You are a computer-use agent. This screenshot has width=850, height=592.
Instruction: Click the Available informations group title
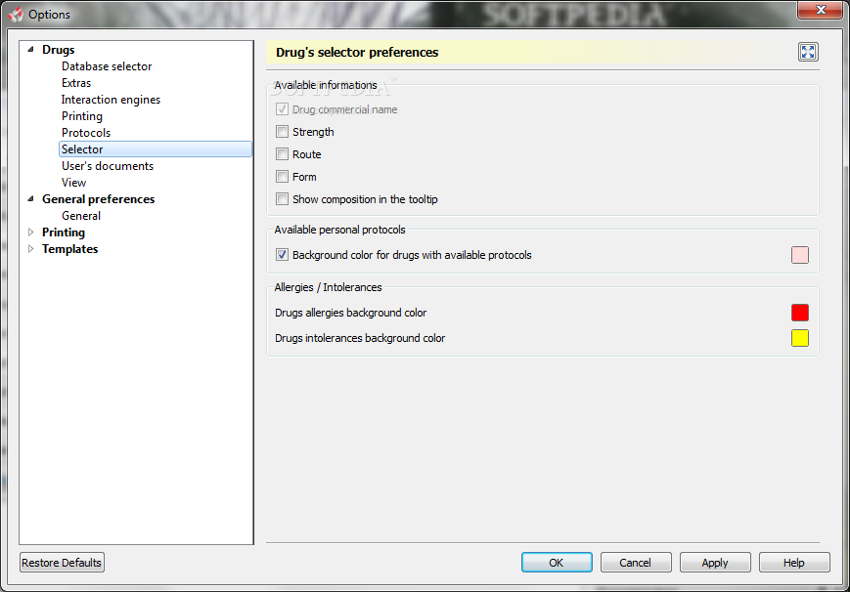(326, 85)
